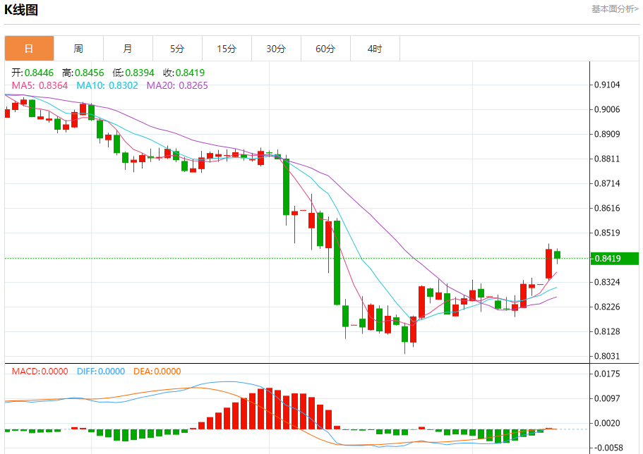Click the 0.8909 price axis label
Image resolution: width=643 pixels, height=454 pixels.
coord(607,134)
